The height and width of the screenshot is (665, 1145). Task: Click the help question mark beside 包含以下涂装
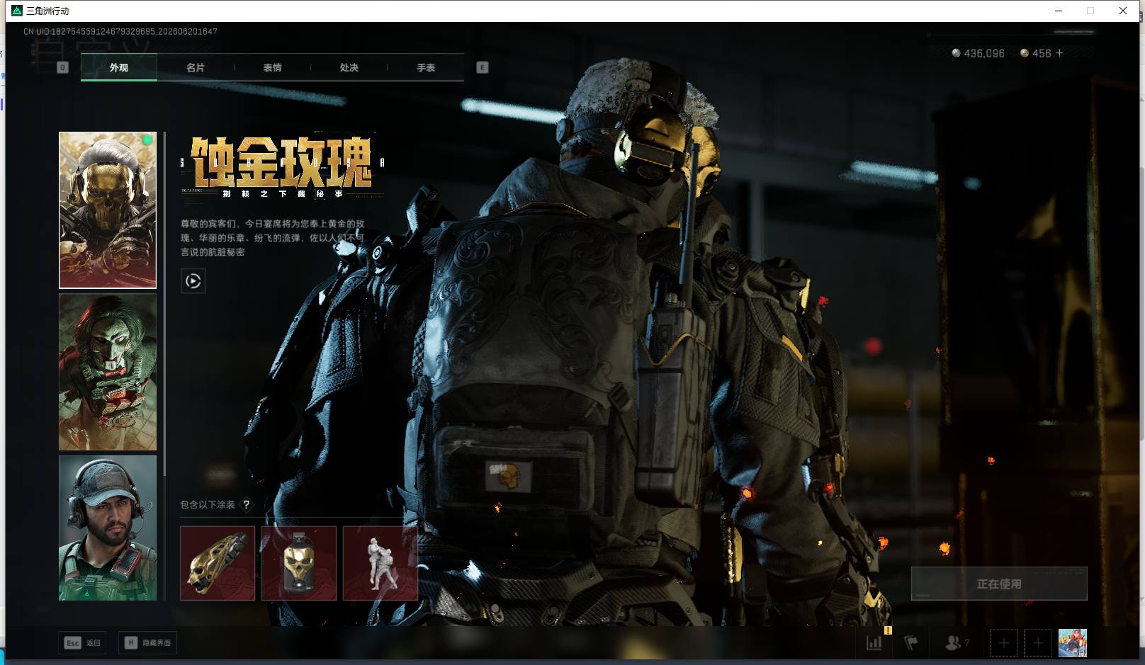coord(247,504)
